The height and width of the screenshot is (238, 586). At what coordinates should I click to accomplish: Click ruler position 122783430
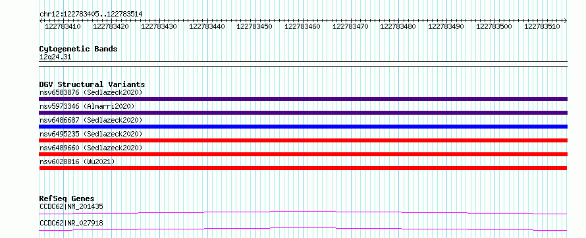(159, 26)
